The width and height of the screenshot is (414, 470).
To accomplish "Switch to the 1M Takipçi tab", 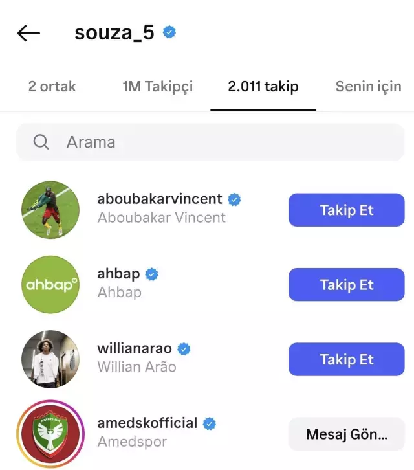I will [158, 86].
